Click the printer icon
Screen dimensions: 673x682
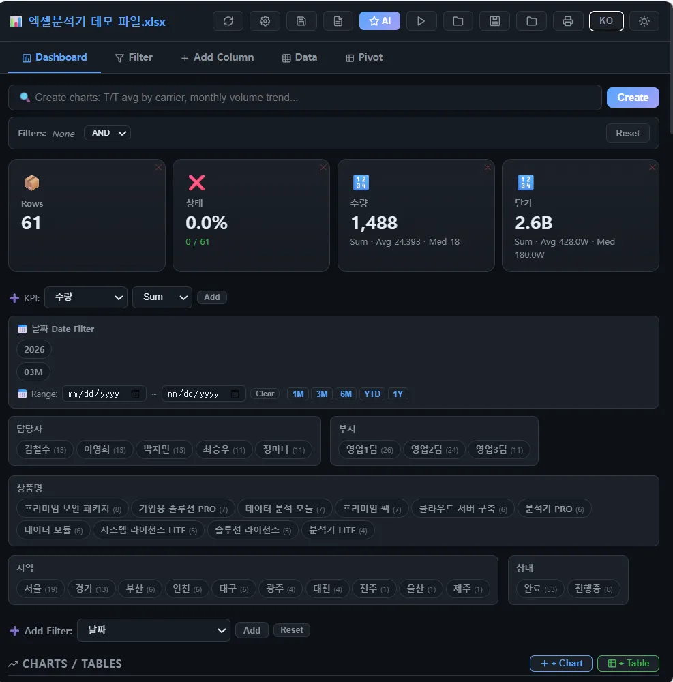pos(567,21)
